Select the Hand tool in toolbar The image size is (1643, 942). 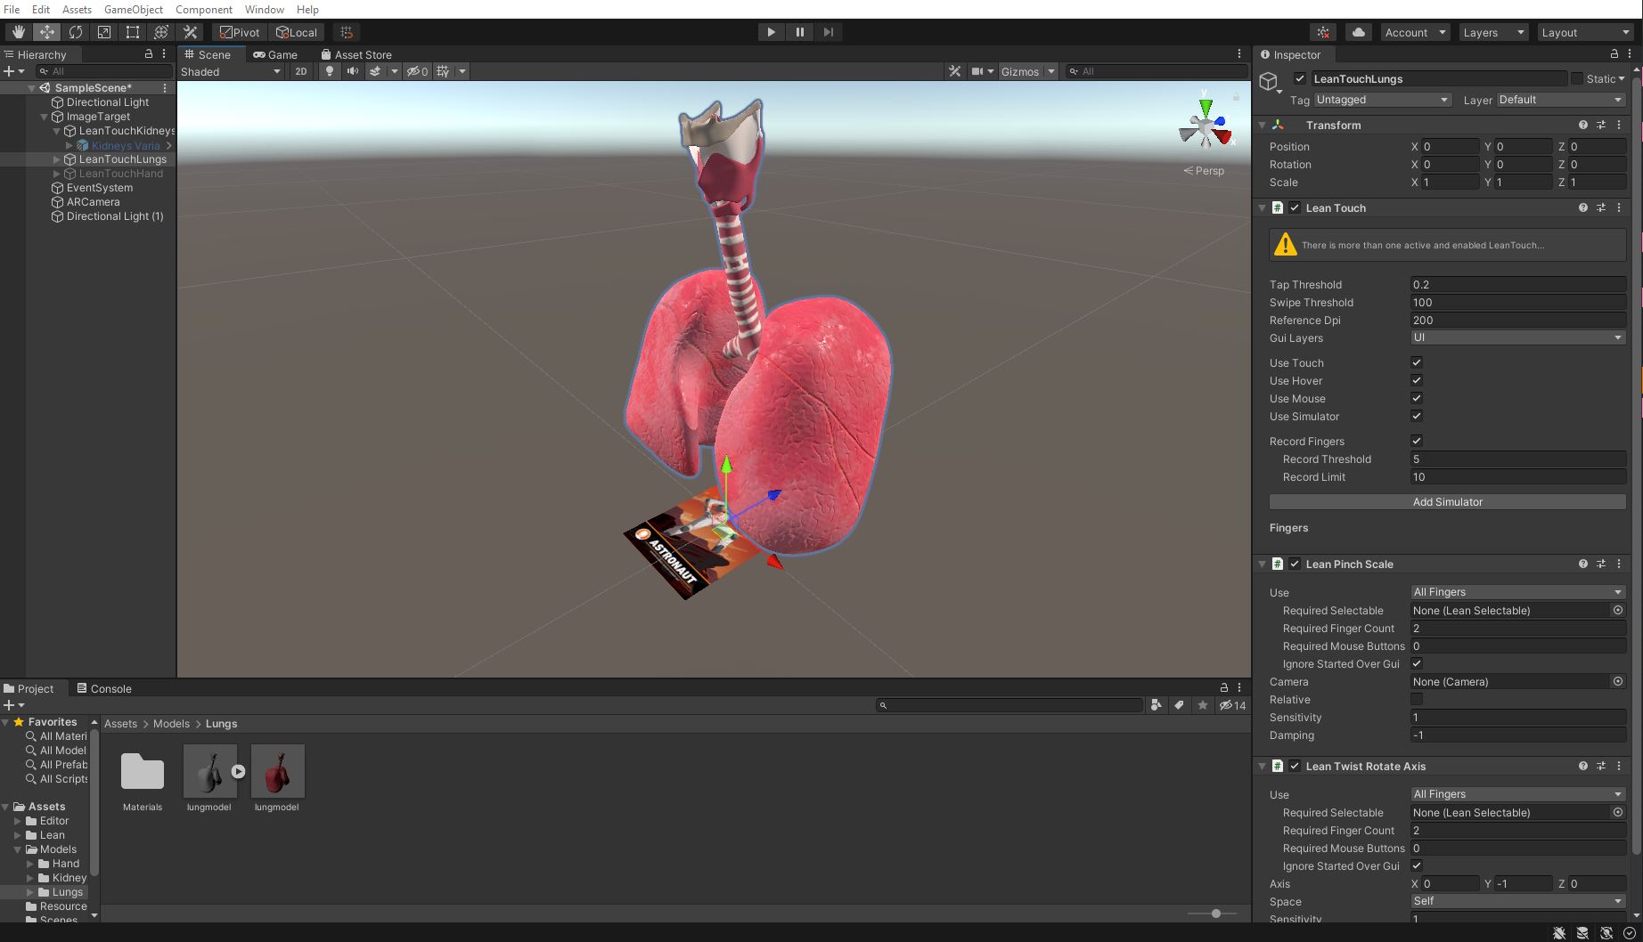click(x=18, y=32)
